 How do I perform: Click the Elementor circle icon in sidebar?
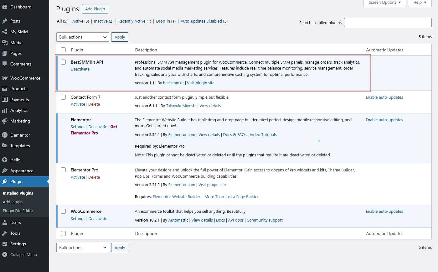pyautogui.click(x=5, y=135)
